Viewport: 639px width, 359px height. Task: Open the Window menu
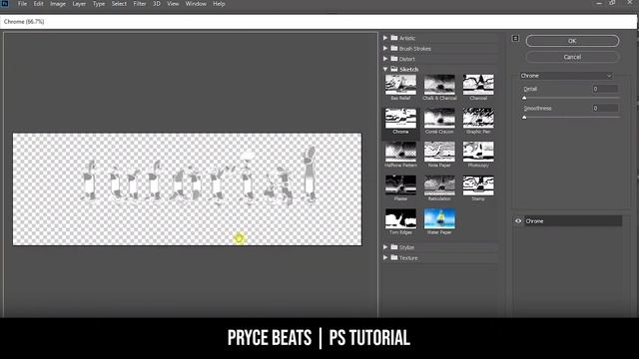[x=196, y=4]
